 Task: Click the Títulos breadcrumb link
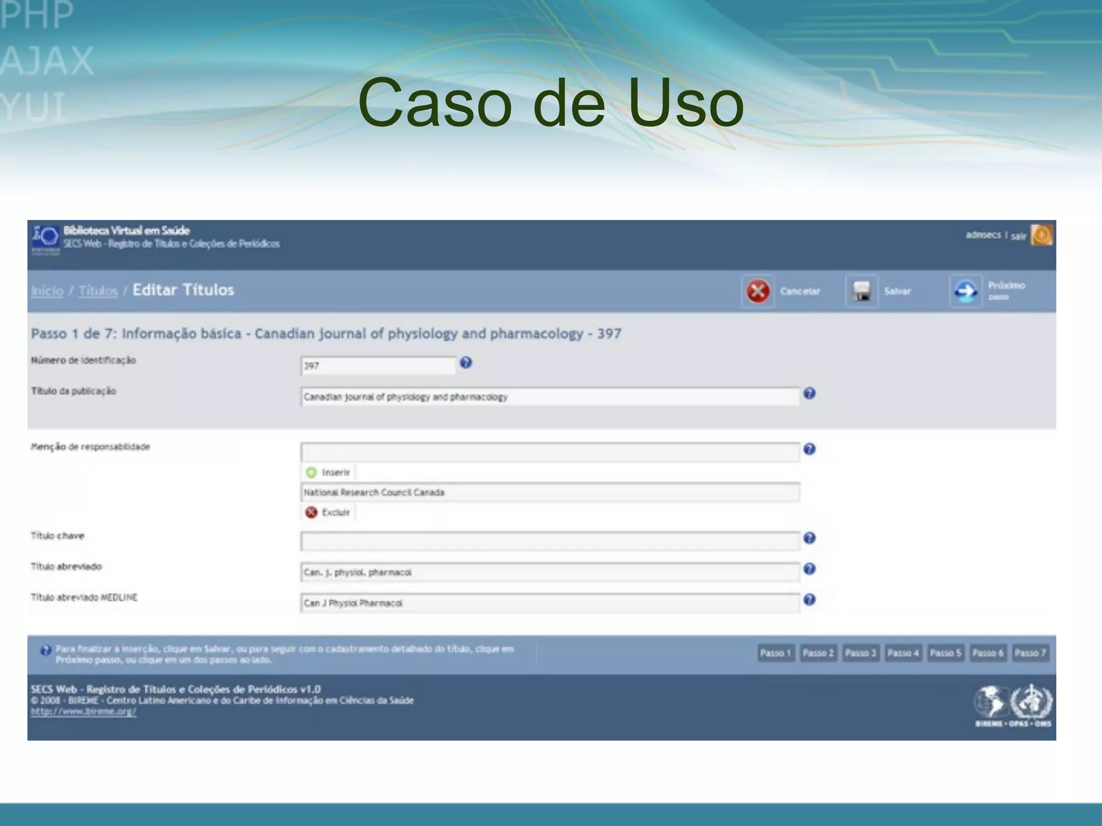[98, 291]
